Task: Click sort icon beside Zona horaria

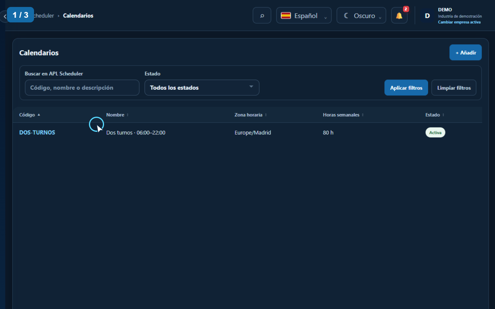Action: (x=266, y=115)
